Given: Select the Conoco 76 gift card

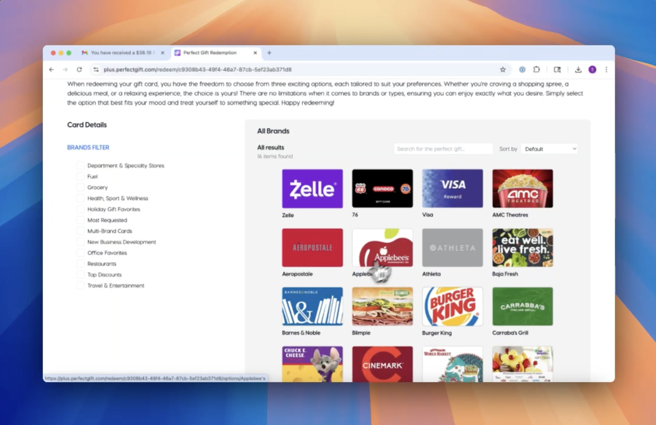Looking at the screenshot, I should coord(382,188).
